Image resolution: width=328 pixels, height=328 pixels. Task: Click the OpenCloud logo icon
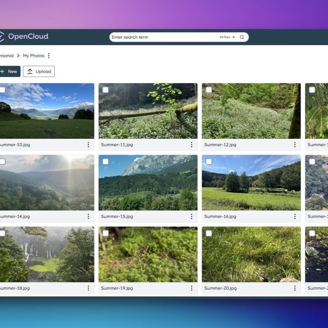2,37
